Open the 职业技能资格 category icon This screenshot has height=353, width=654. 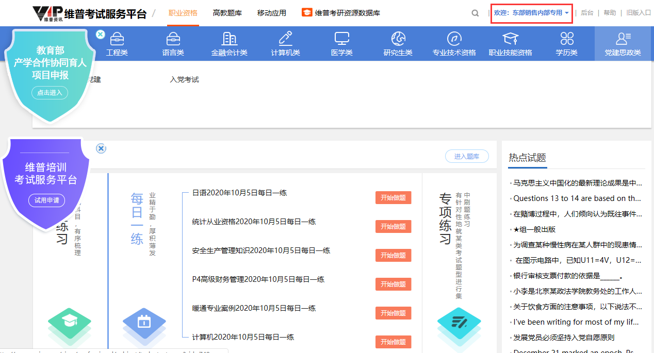tap(510, 39)
